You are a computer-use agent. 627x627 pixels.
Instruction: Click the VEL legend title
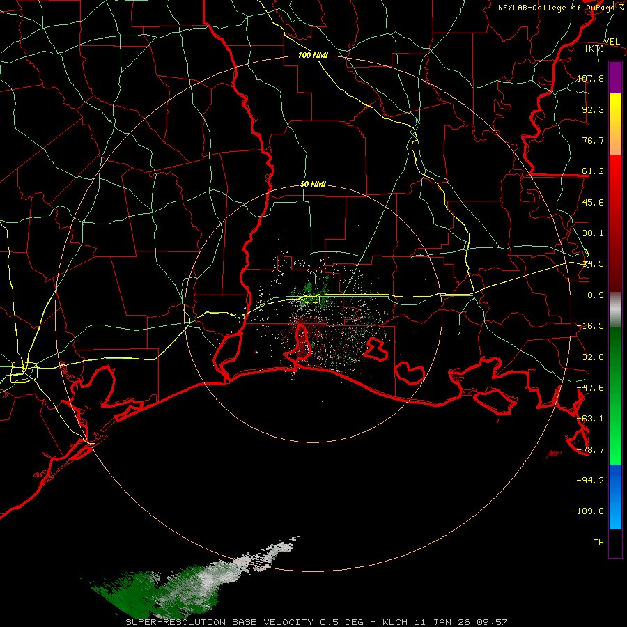pos(612,41)
